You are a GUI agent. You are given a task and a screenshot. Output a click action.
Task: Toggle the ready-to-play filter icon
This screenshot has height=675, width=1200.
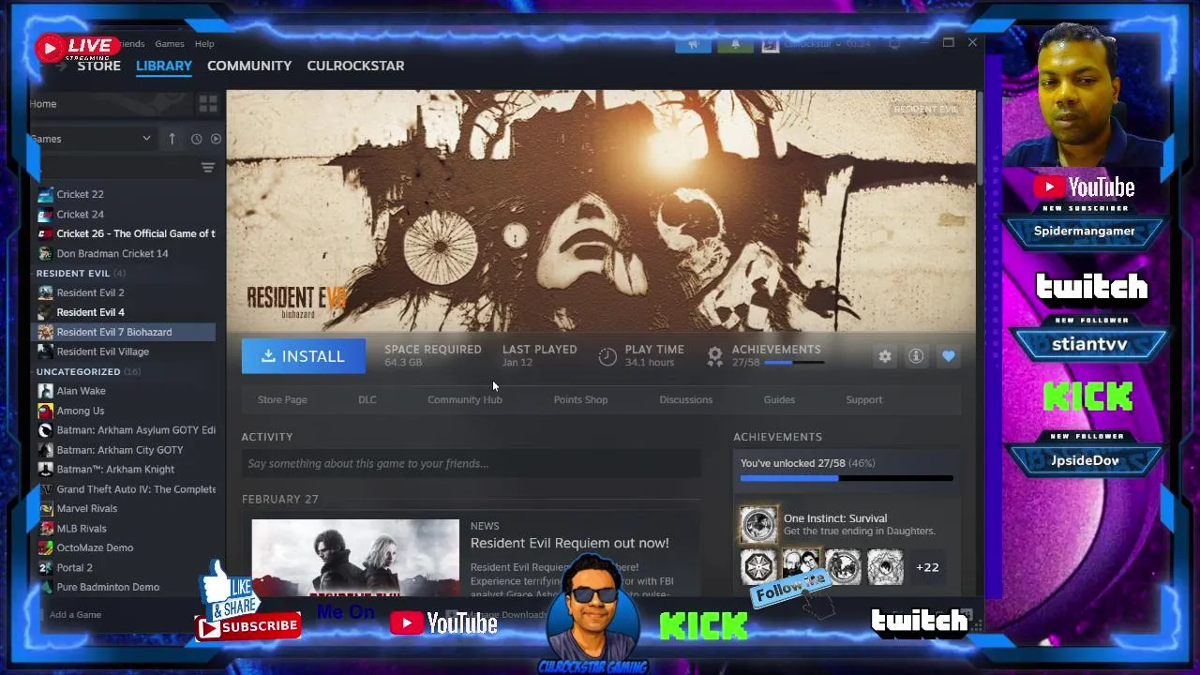[216, 139]
